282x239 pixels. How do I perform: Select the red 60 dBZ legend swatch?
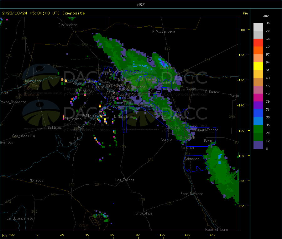coord(258,42)
